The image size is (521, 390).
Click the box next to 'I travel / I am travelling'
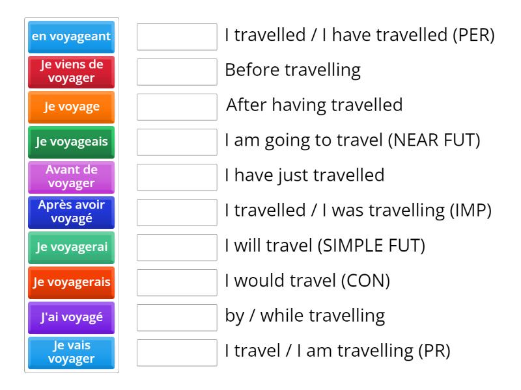[x=177, y=350]
